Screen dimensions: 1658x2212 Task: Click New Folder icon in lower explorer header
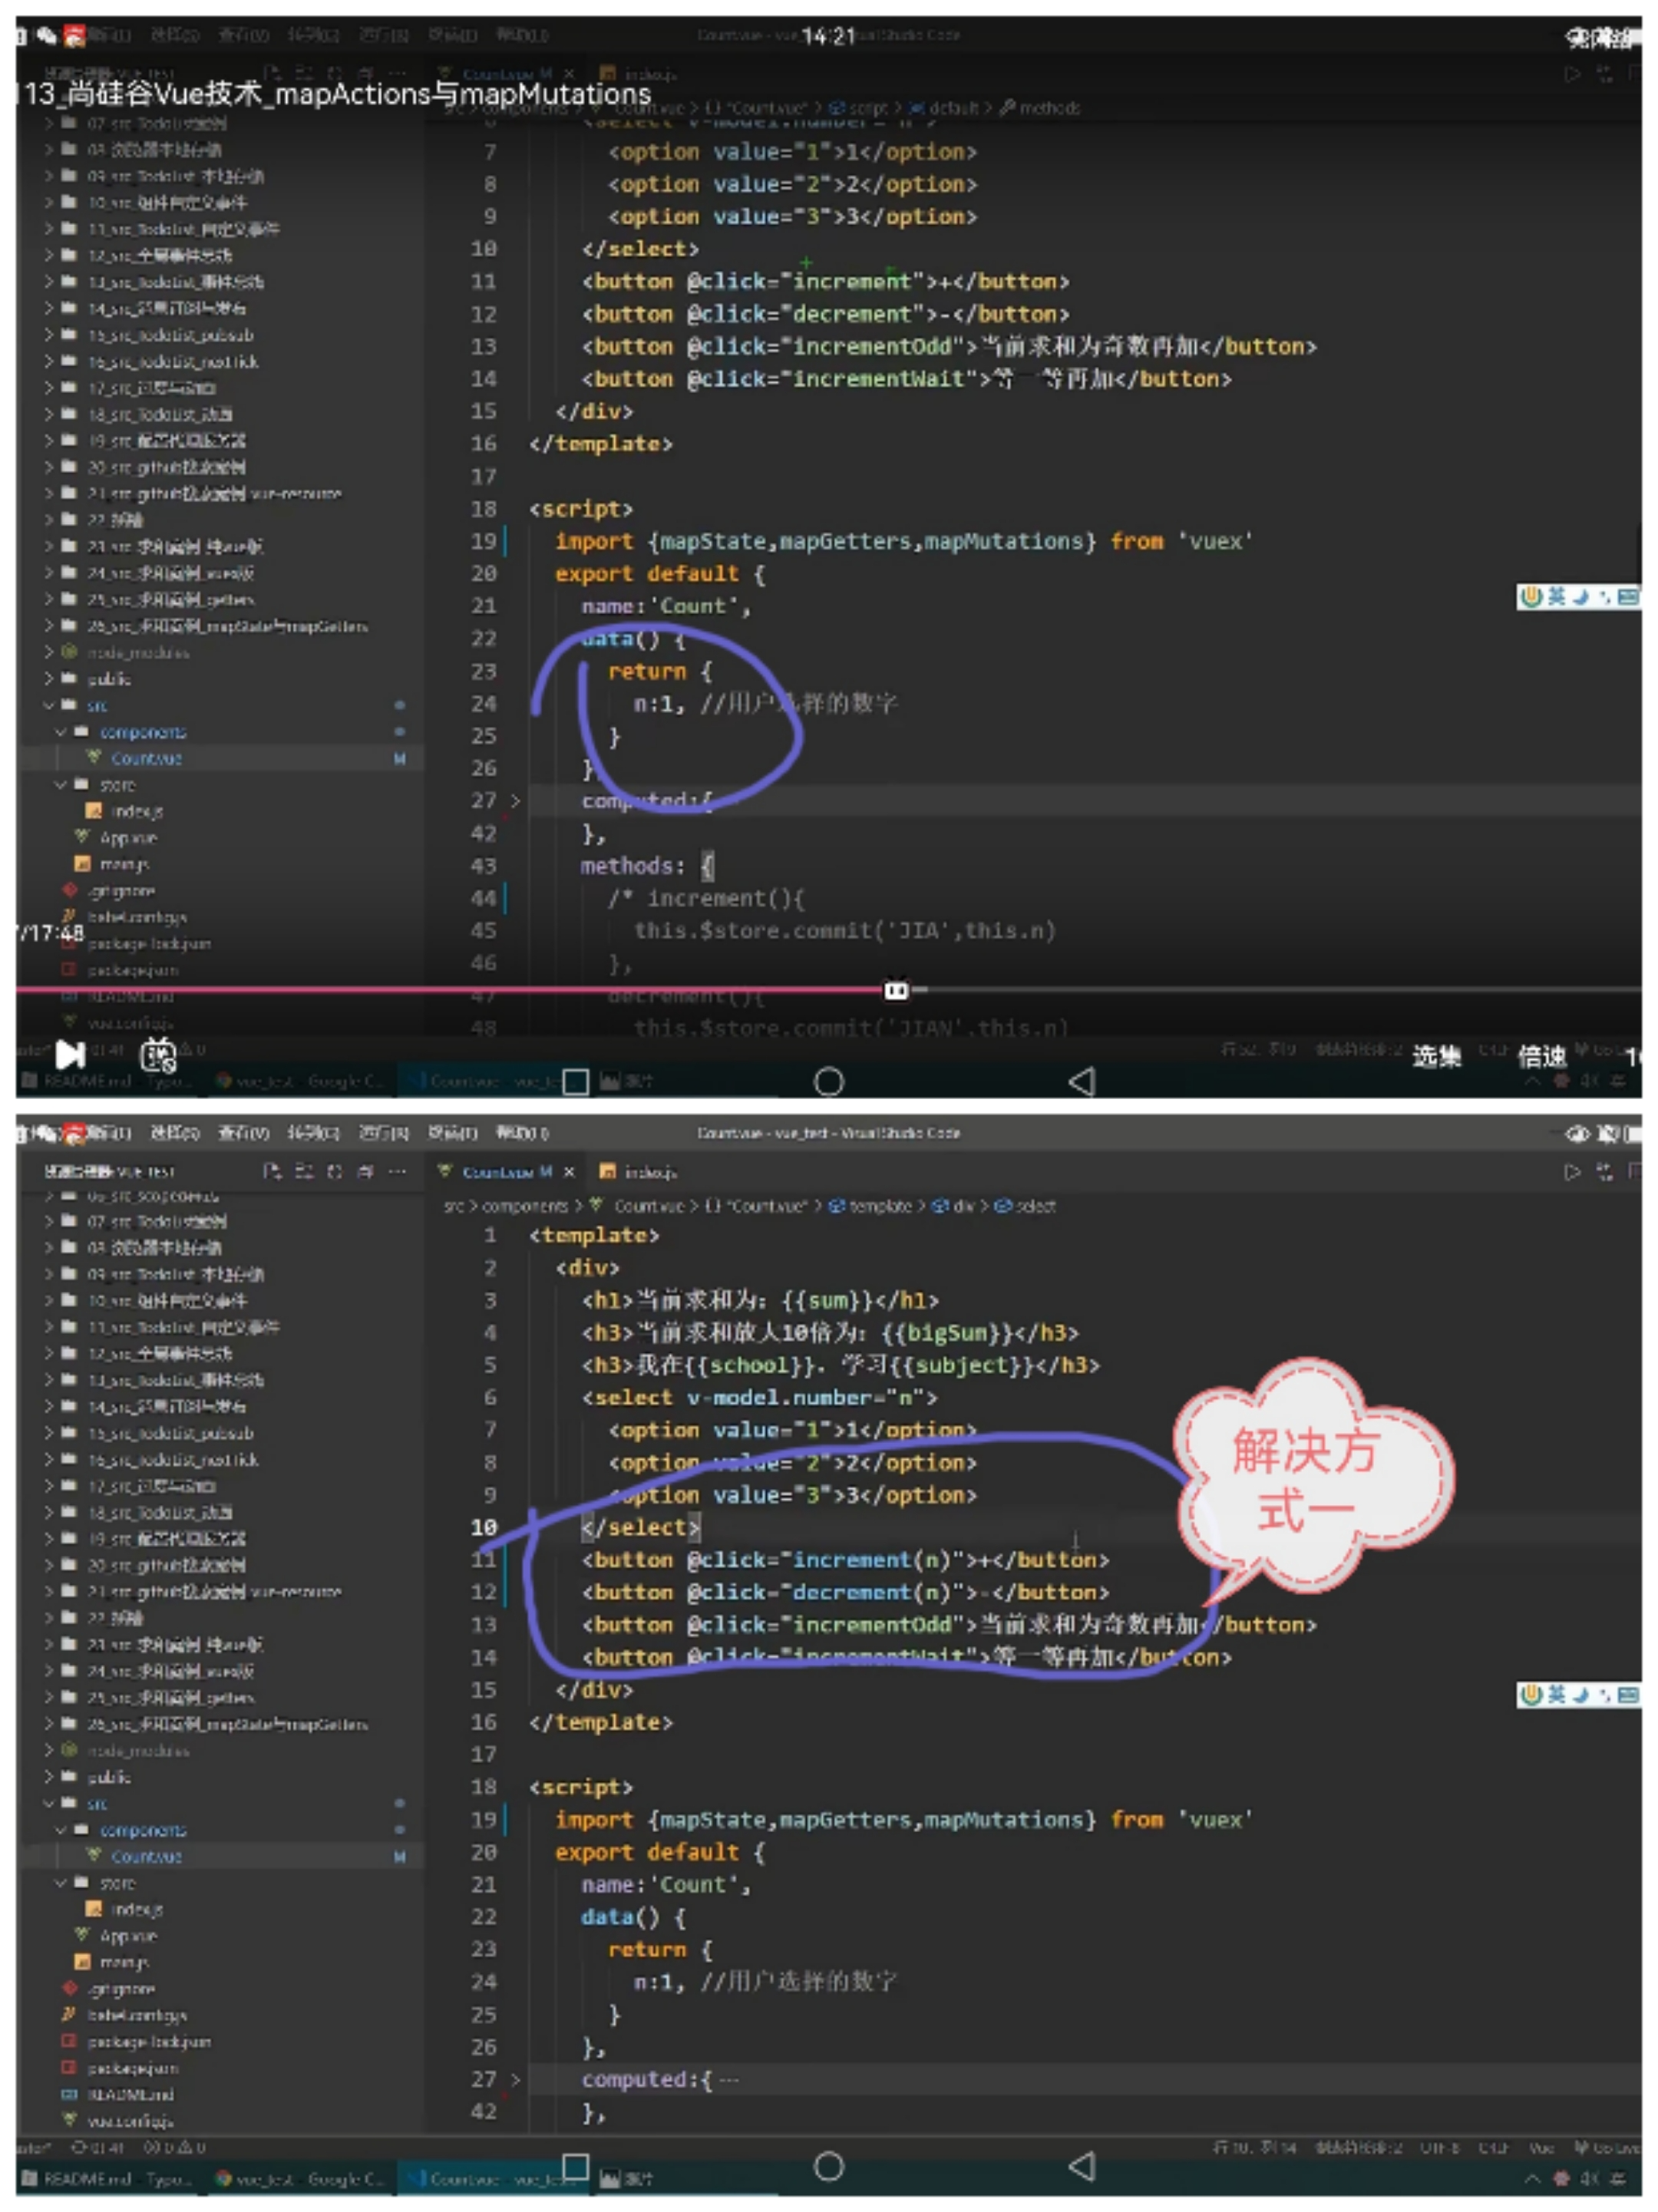click(304, 1171)
